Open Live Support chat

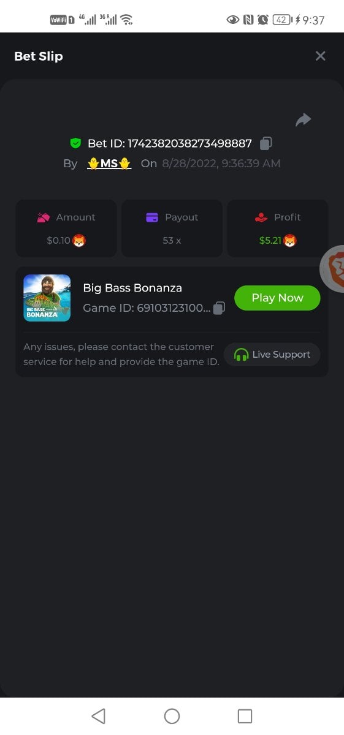click(272, 355)
